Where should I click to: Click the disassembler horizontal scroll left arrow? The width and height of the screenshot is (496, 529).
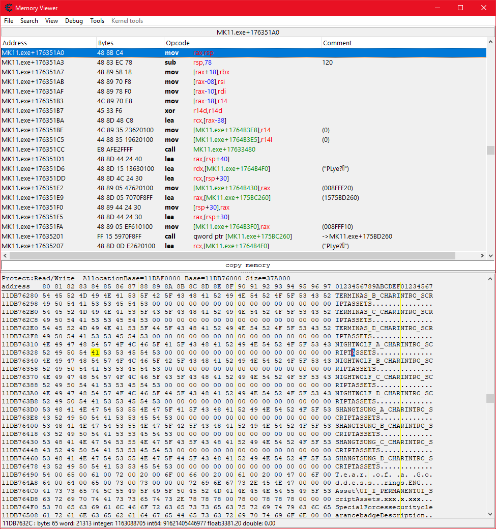point(5,256)
